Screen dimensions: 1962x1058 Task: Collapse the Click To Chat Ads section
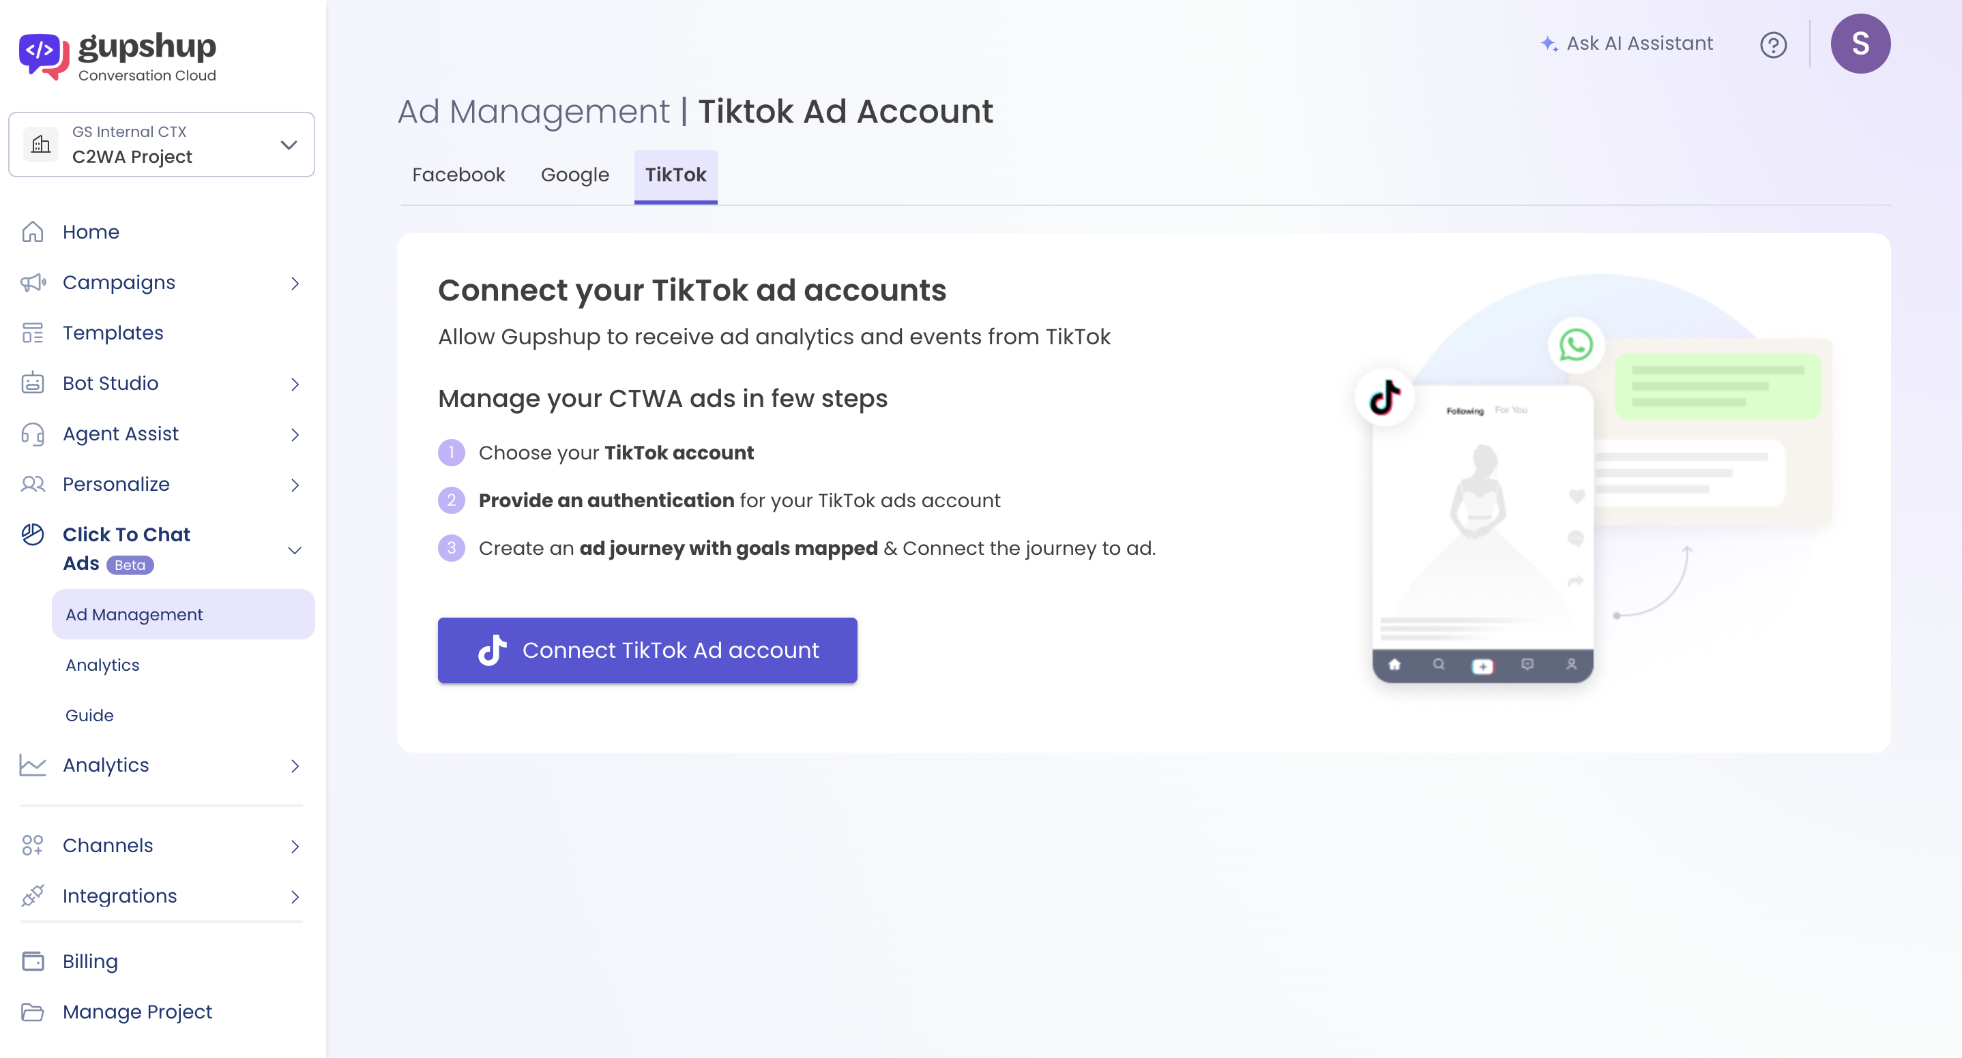295,549
